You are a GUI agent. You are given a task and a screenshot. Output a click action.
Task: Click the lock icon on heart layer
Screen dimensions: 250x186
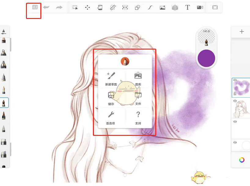235,94
